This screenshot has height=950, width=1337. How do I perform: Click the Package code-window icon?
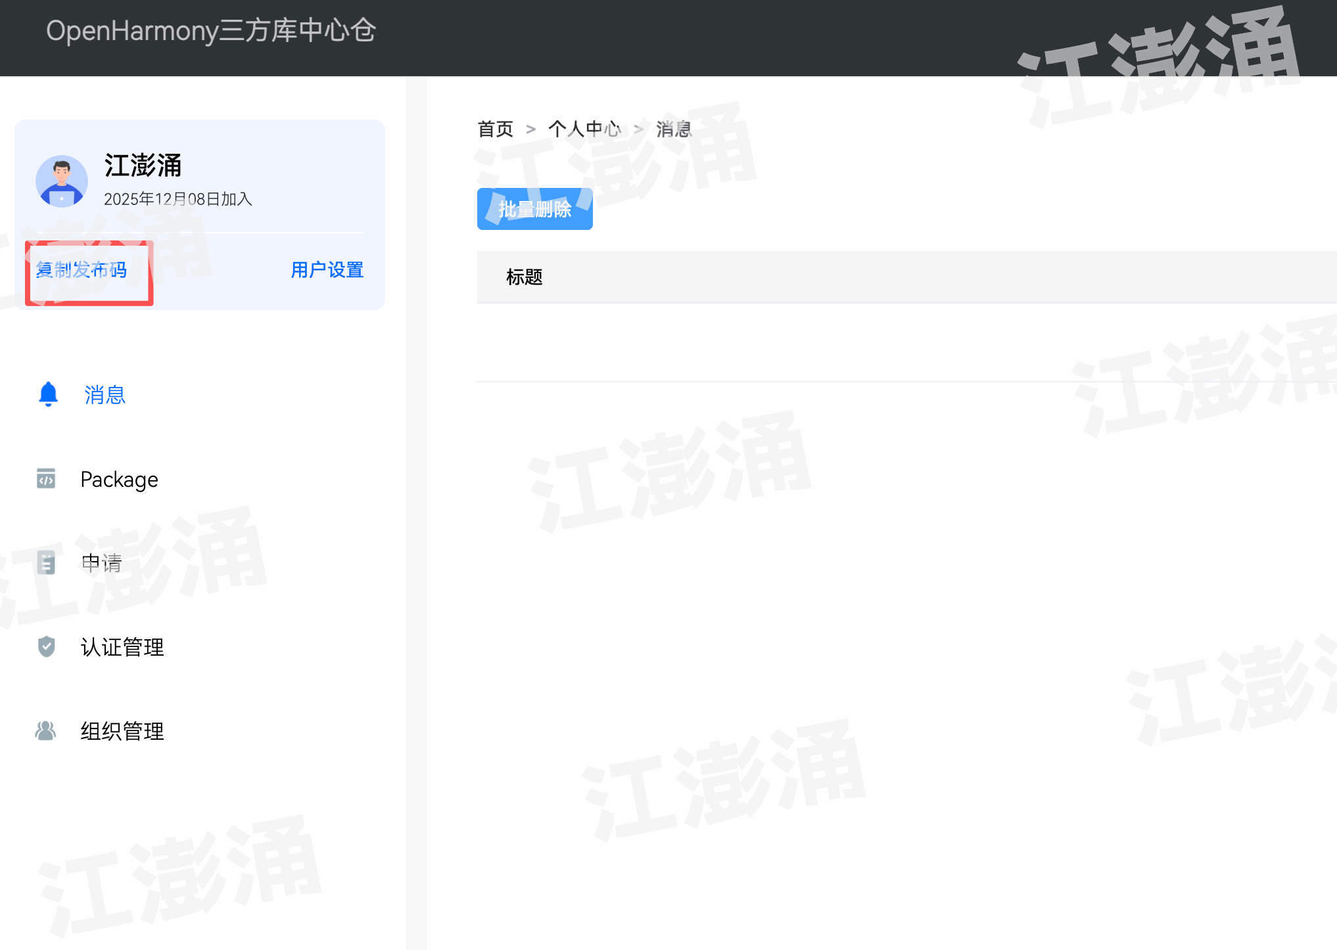[x=46, y=479]
